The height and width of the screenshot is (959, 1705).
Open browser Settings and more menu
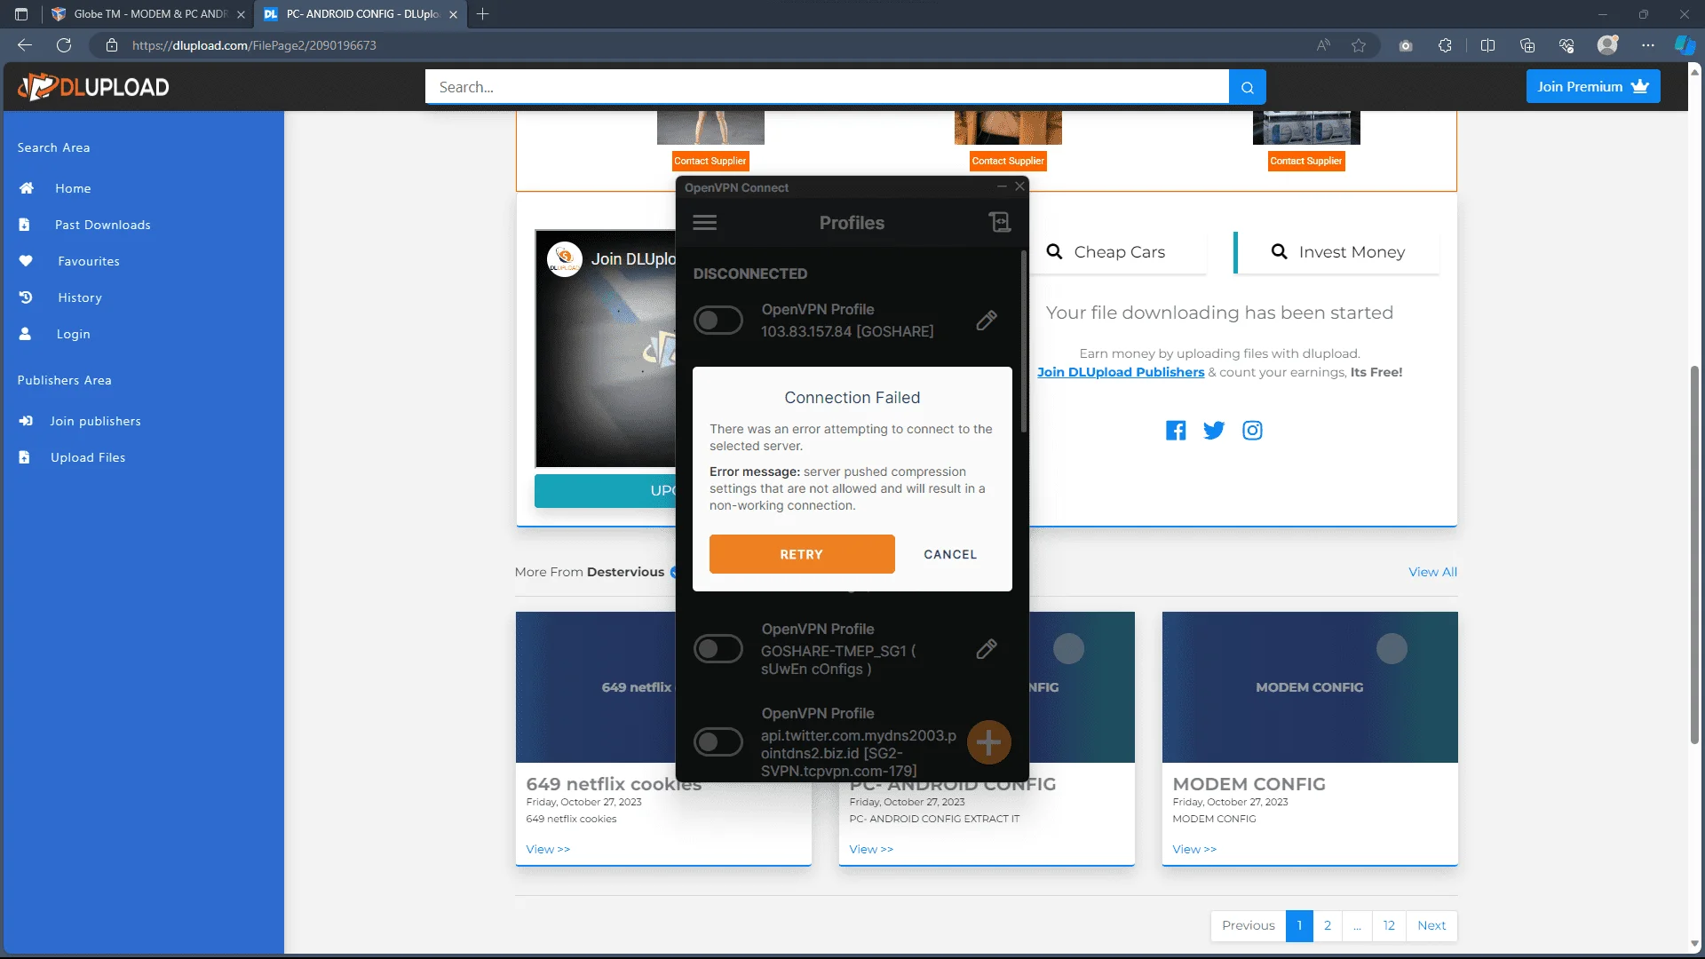point(1648,45)
